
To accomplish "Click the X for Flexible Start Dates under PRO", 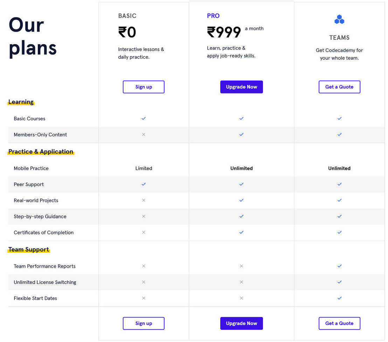I will 241,298.
